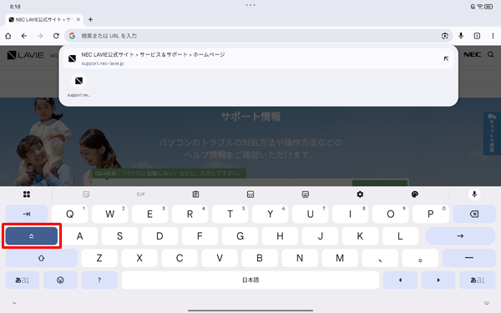The image size is (501, 313).
Task: Open Google Lens camera search icon
Action: point(445,36)
